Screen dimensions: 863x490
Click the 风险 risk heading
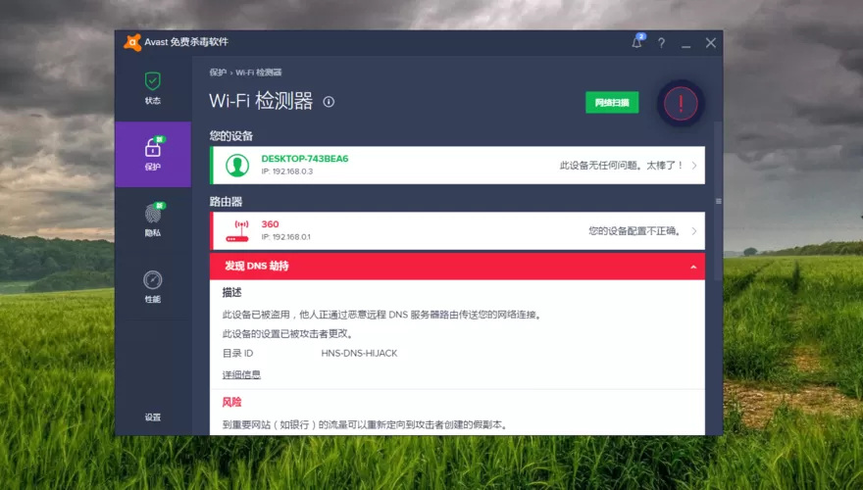click(231, 402)
